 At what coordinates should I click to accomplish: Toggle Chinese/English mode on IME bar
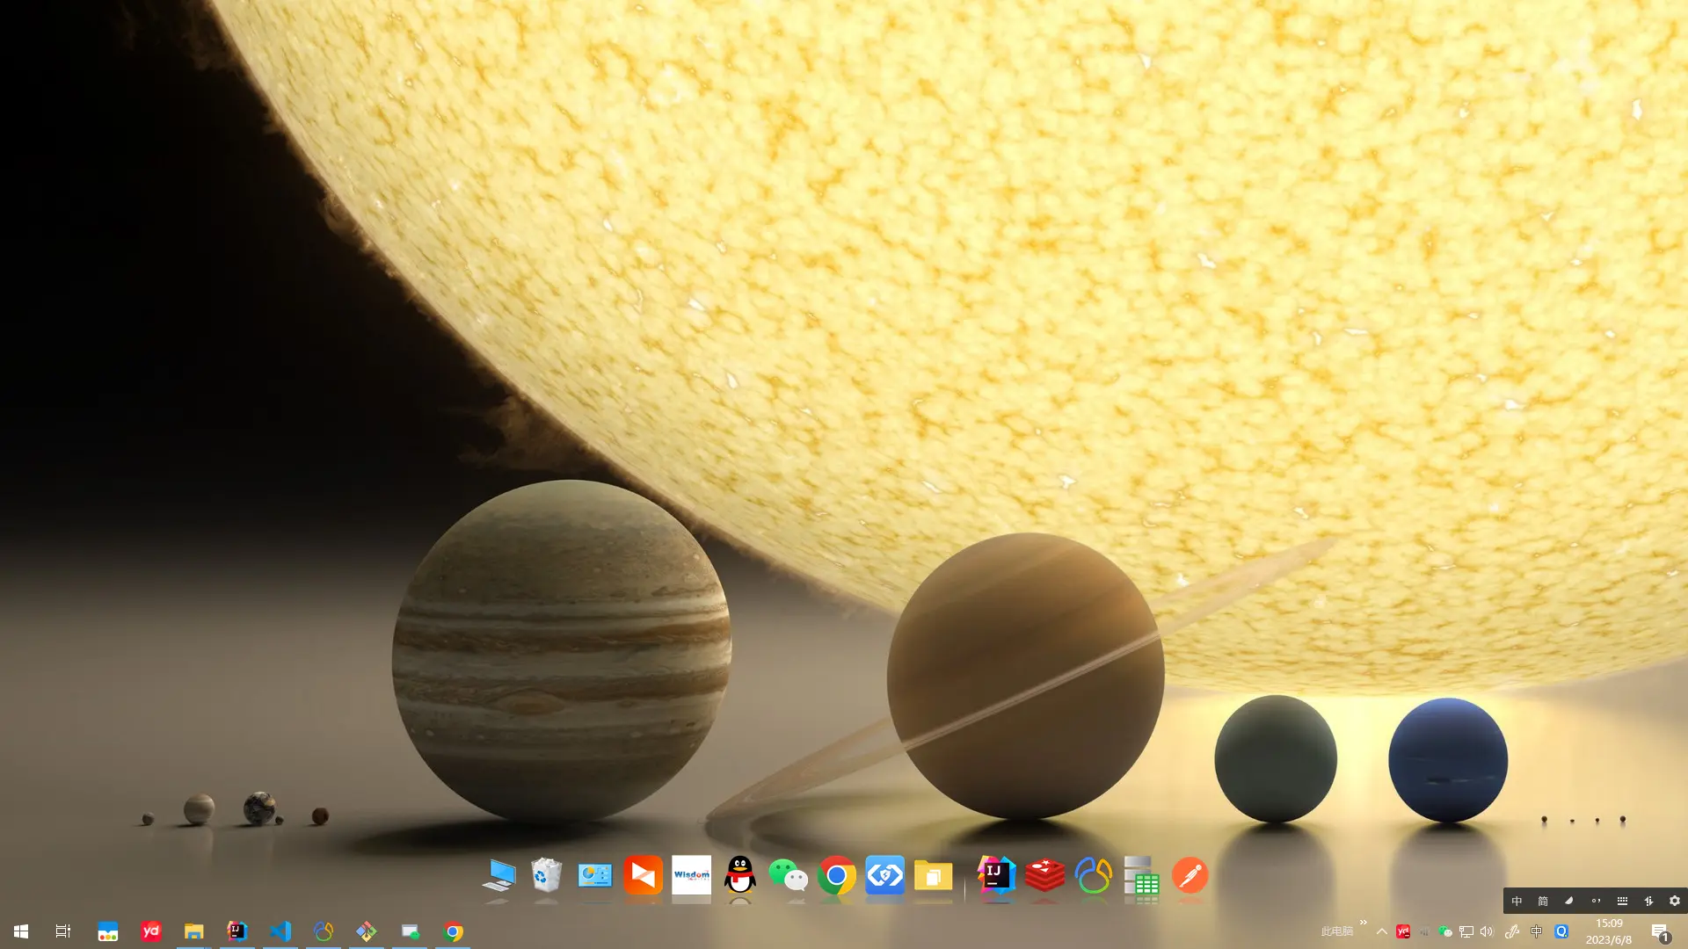click(x=1517, y=901)
